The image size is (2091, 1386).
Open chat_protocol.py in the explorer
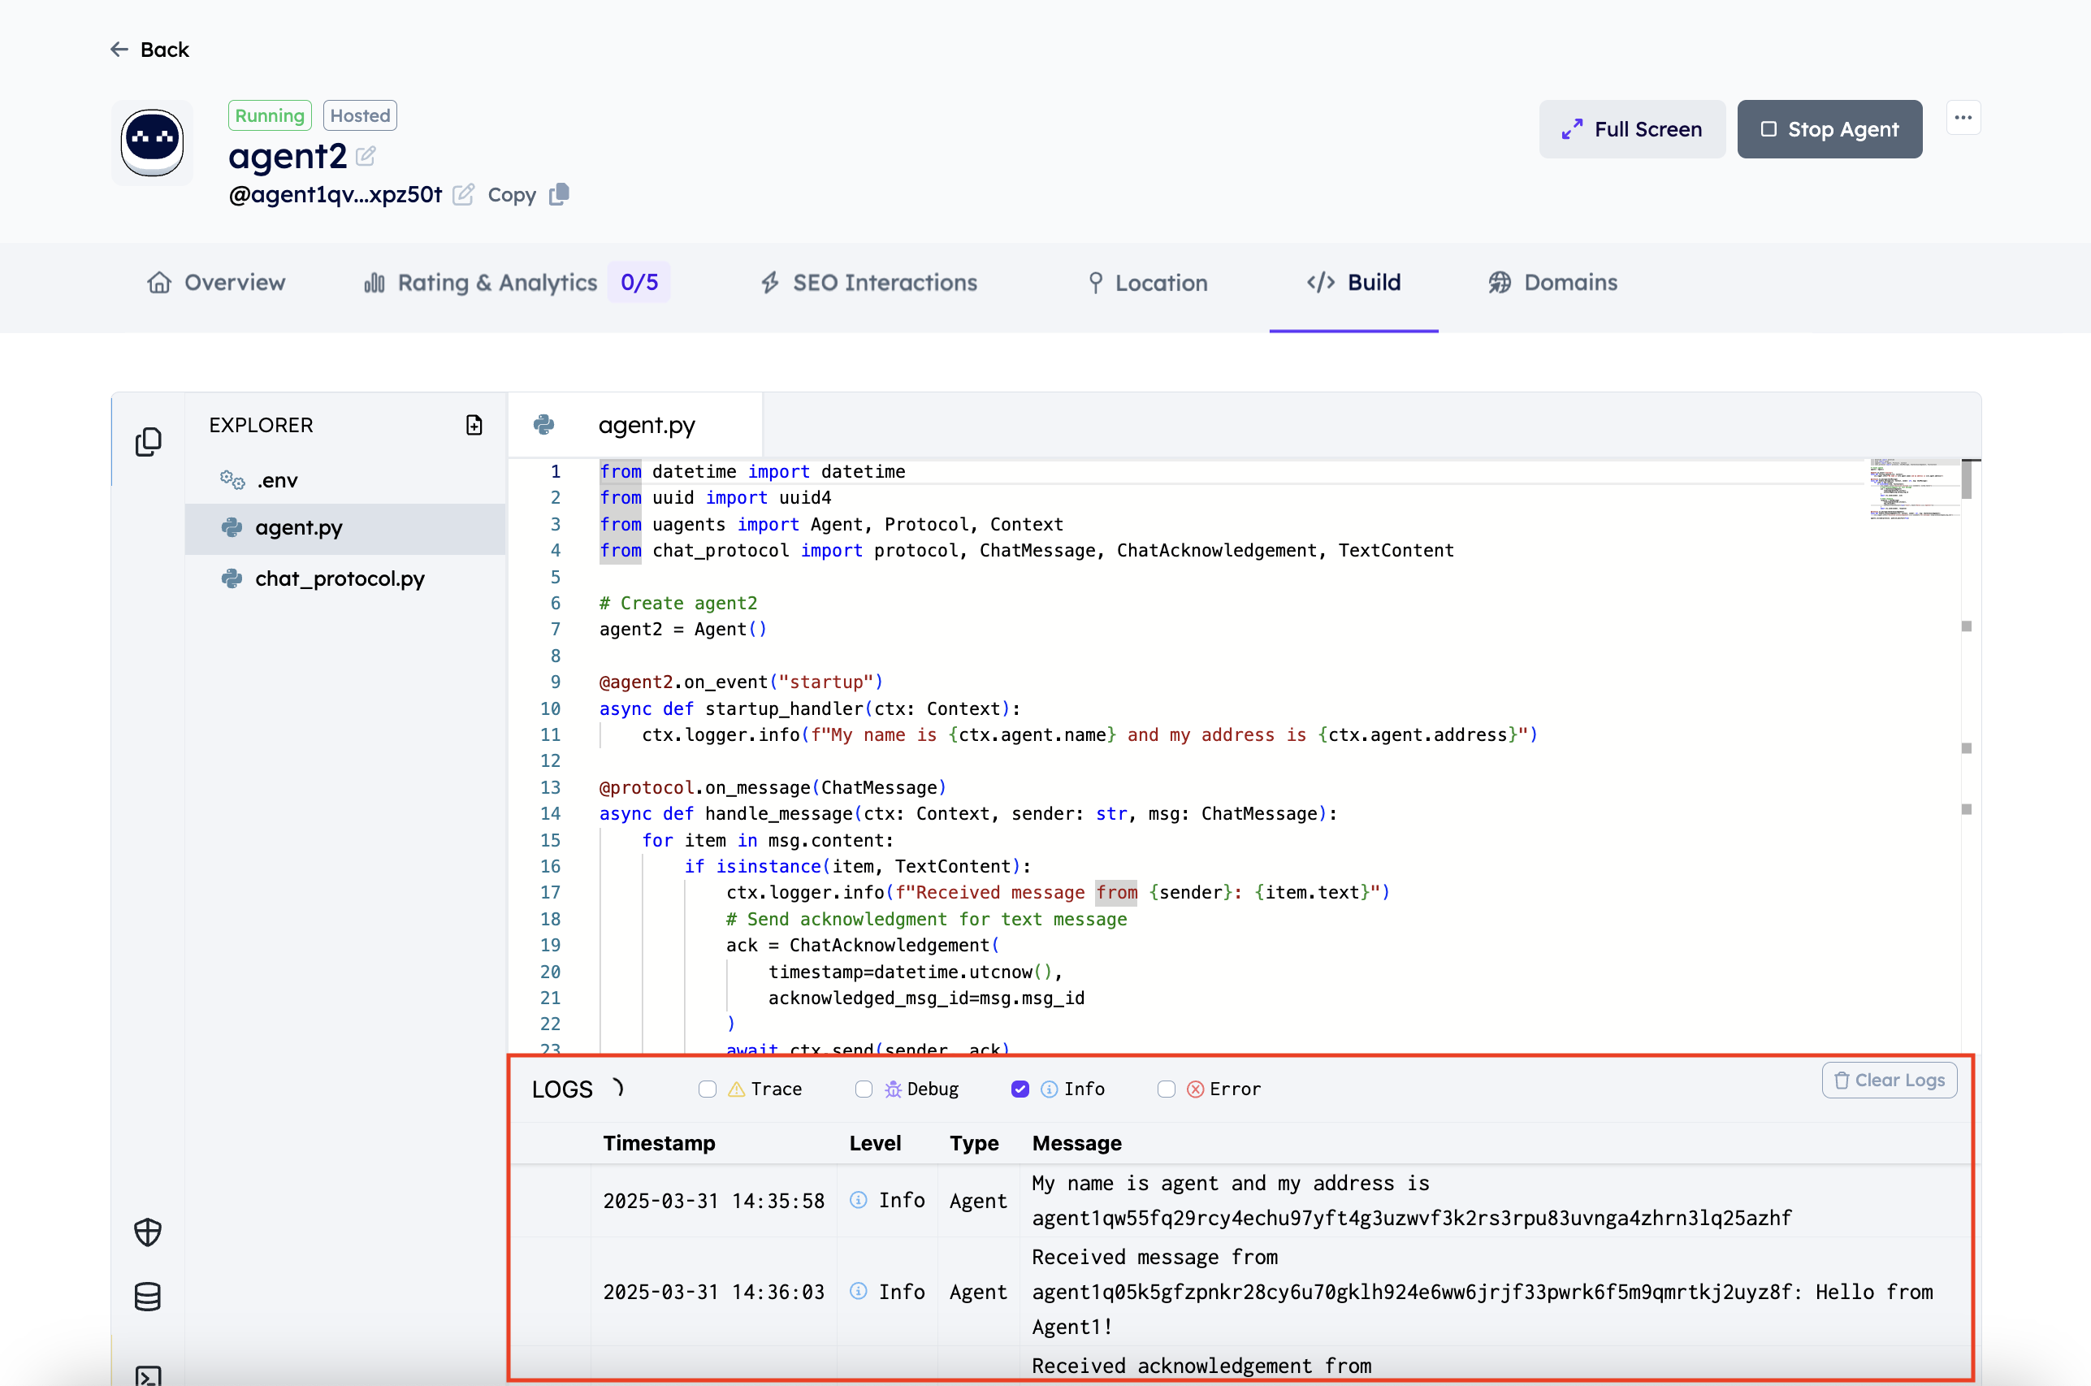pyautogui.click(x=340, y=578)
